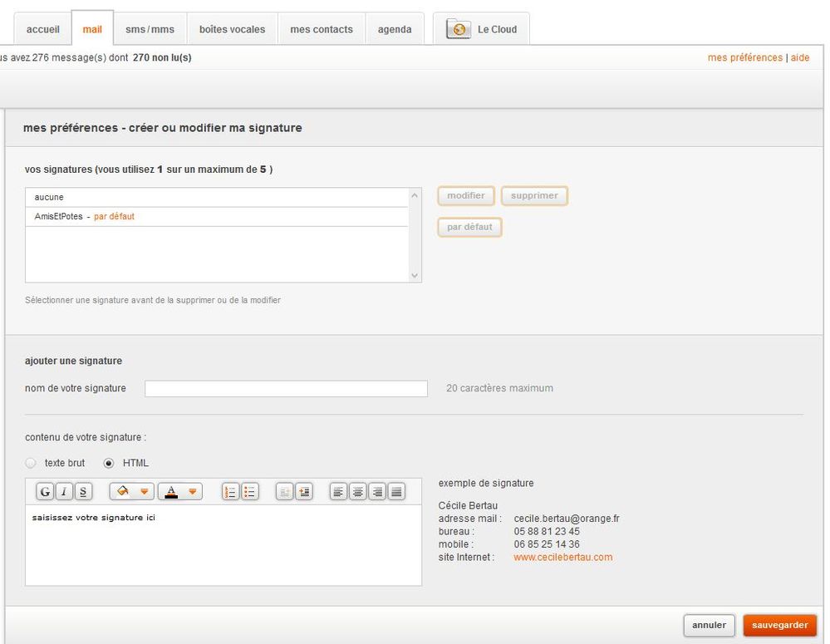
Task: Toggle italic (I) formatting
Action: (x=64, y=492)
